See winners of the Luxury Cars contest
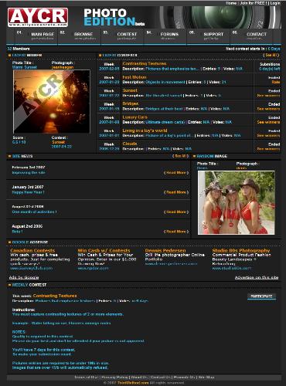286x386 pixels. pyautogui.click(x=268, y=122)
